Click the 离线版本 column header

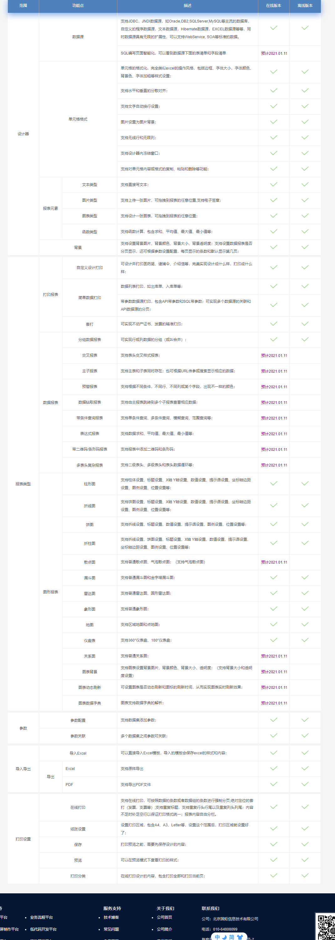(x=305, y=5)
